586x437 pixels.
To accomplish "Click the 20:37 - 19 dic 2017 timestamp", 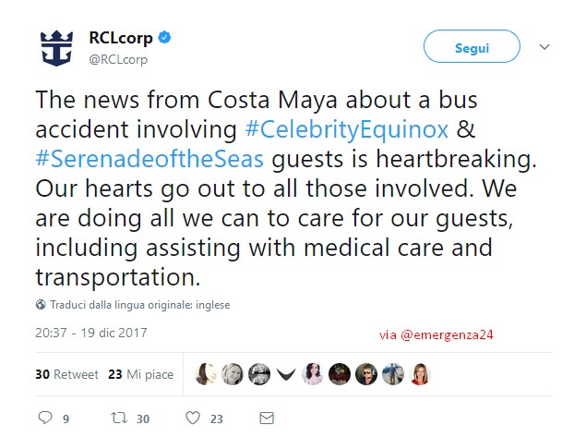I will (x=91, y=333).
